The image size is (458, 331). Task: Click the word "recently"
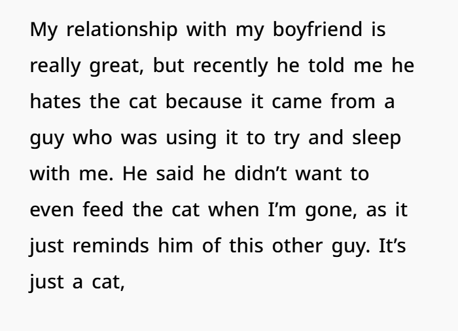click(x=230, y=66)
